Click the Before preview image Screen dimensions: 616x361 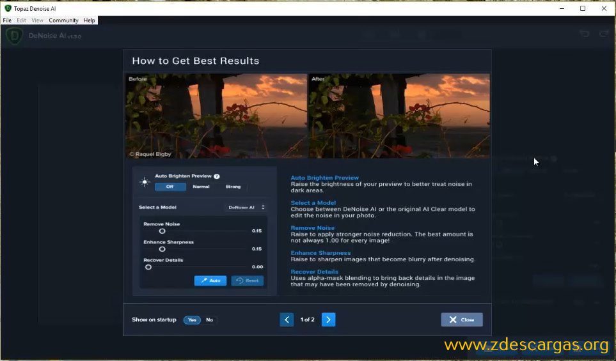pyautogui.click(x=216, y=116)
